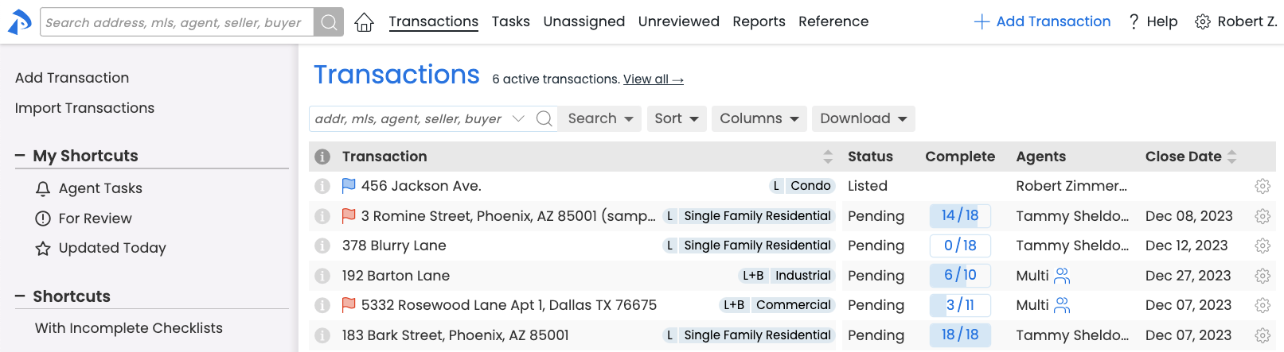Click the search magnifier in transactions filter

click(x=544, y=119)
